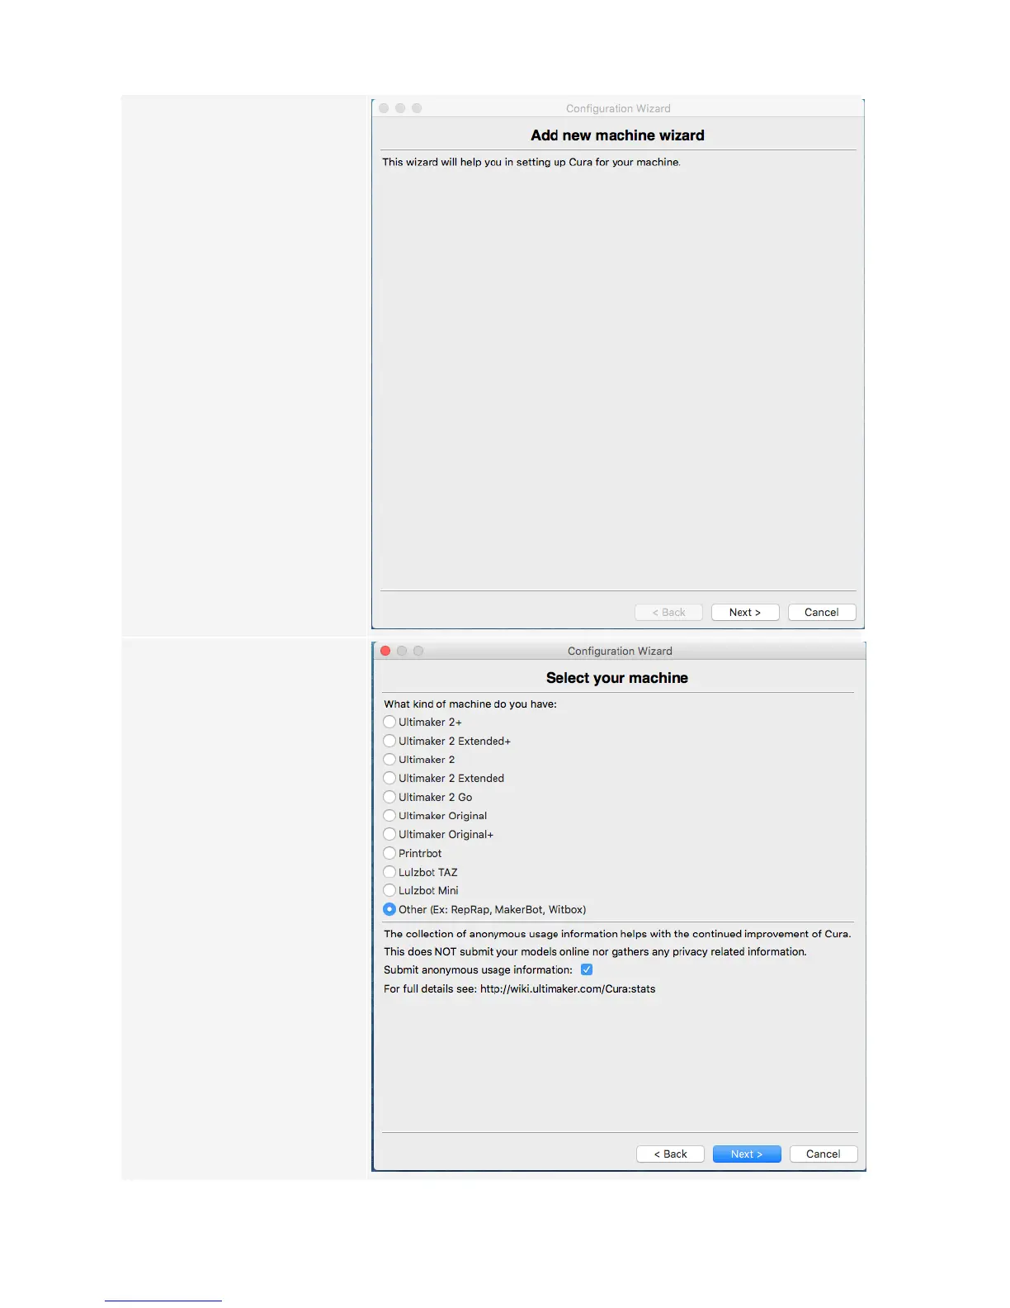
Task: Click Next in Add new machine wizard
Action: [745, 612]
